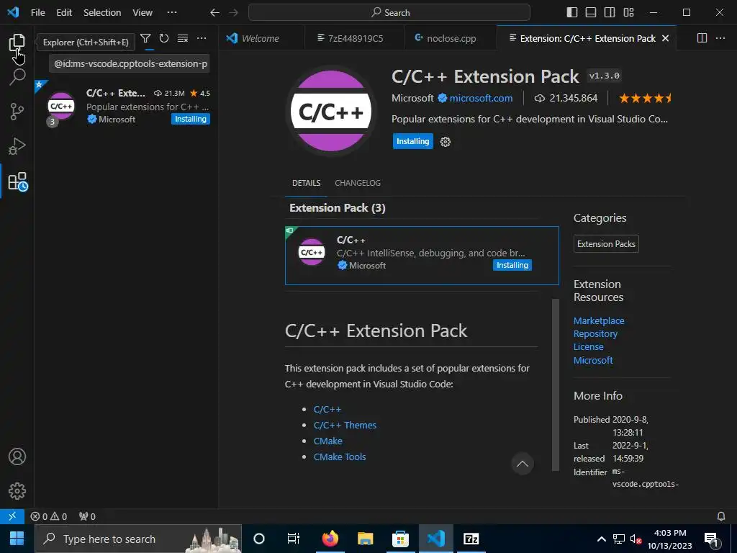Open the C/C++ Themes readme link

[345, 425]
